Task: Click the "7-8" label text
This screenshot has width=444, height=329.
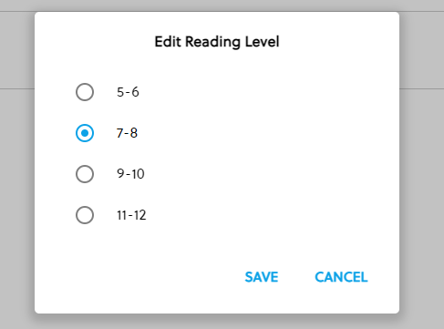Action: pos(127,133)
